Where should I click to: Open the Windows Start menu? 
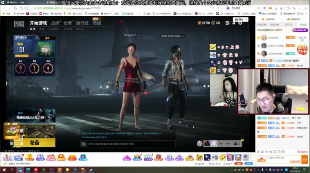tap(4, 170)
